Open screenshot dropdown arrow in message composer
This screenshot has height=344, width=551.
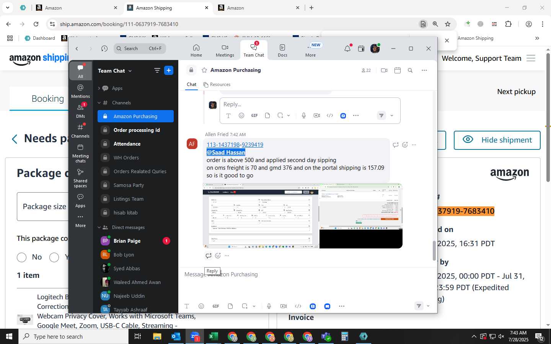pyautogui.click(x=254, y=306)
